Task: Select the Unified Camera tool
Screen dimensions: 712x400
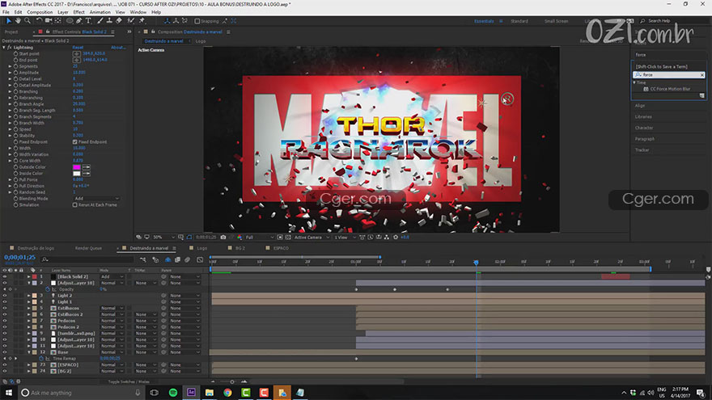Action: click(49, 21)
